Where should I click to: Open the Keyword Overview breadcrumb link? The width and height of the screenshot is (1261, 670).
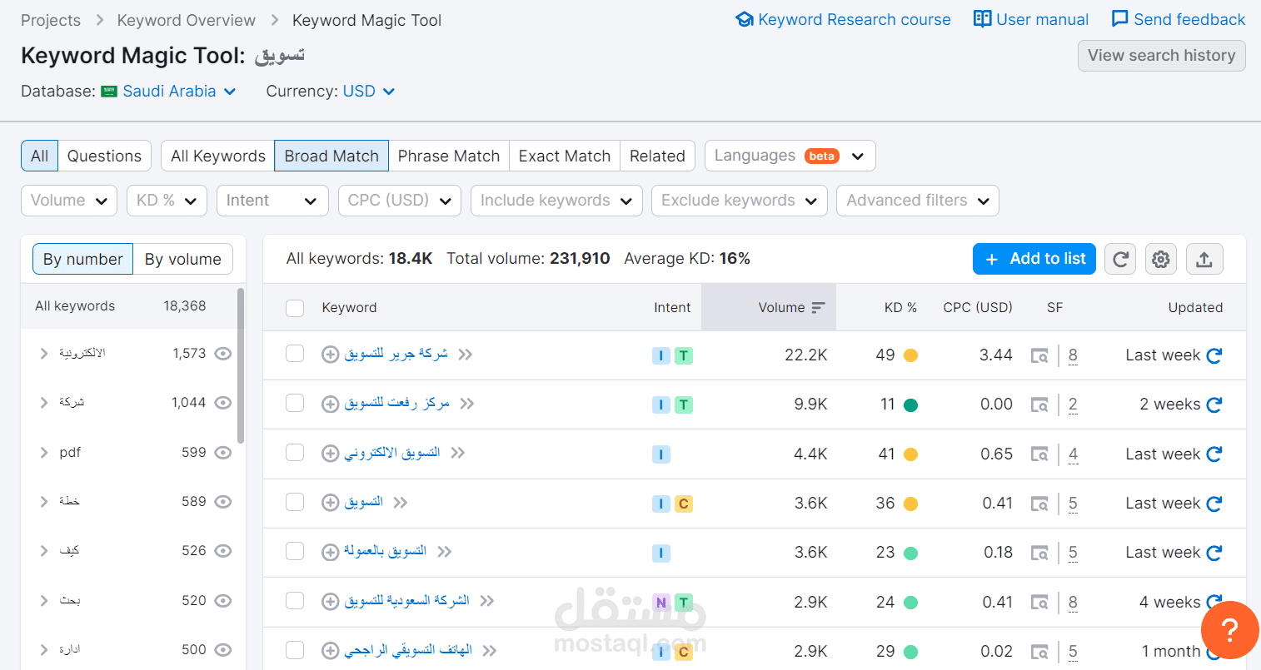187,20
